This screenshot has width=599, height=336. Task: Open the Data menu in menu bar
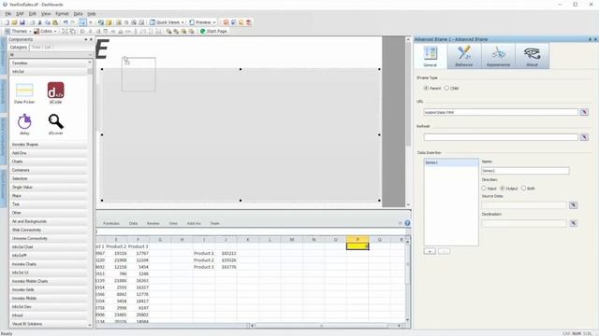point(78,14)
